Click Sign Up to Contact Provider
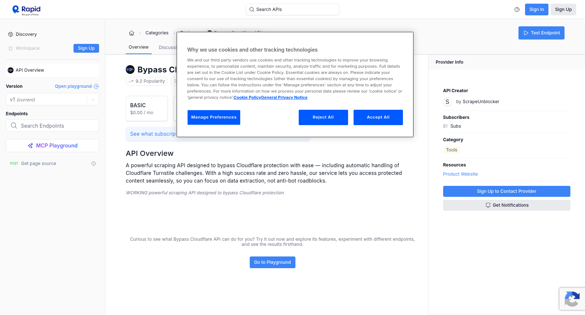This screenshot has height=315, width=585. [507, 191]
